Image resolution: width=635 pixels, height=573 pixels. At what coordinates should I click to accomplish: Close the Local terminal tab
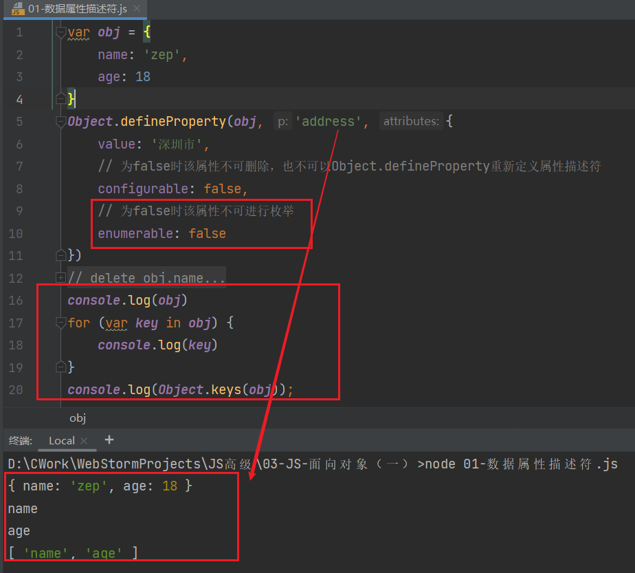point(84,441)
